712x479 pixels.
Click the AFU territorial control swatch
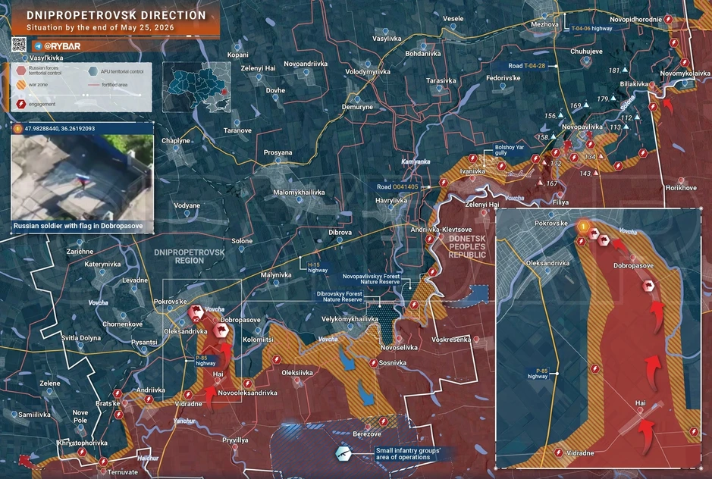(x=93, y=71)
